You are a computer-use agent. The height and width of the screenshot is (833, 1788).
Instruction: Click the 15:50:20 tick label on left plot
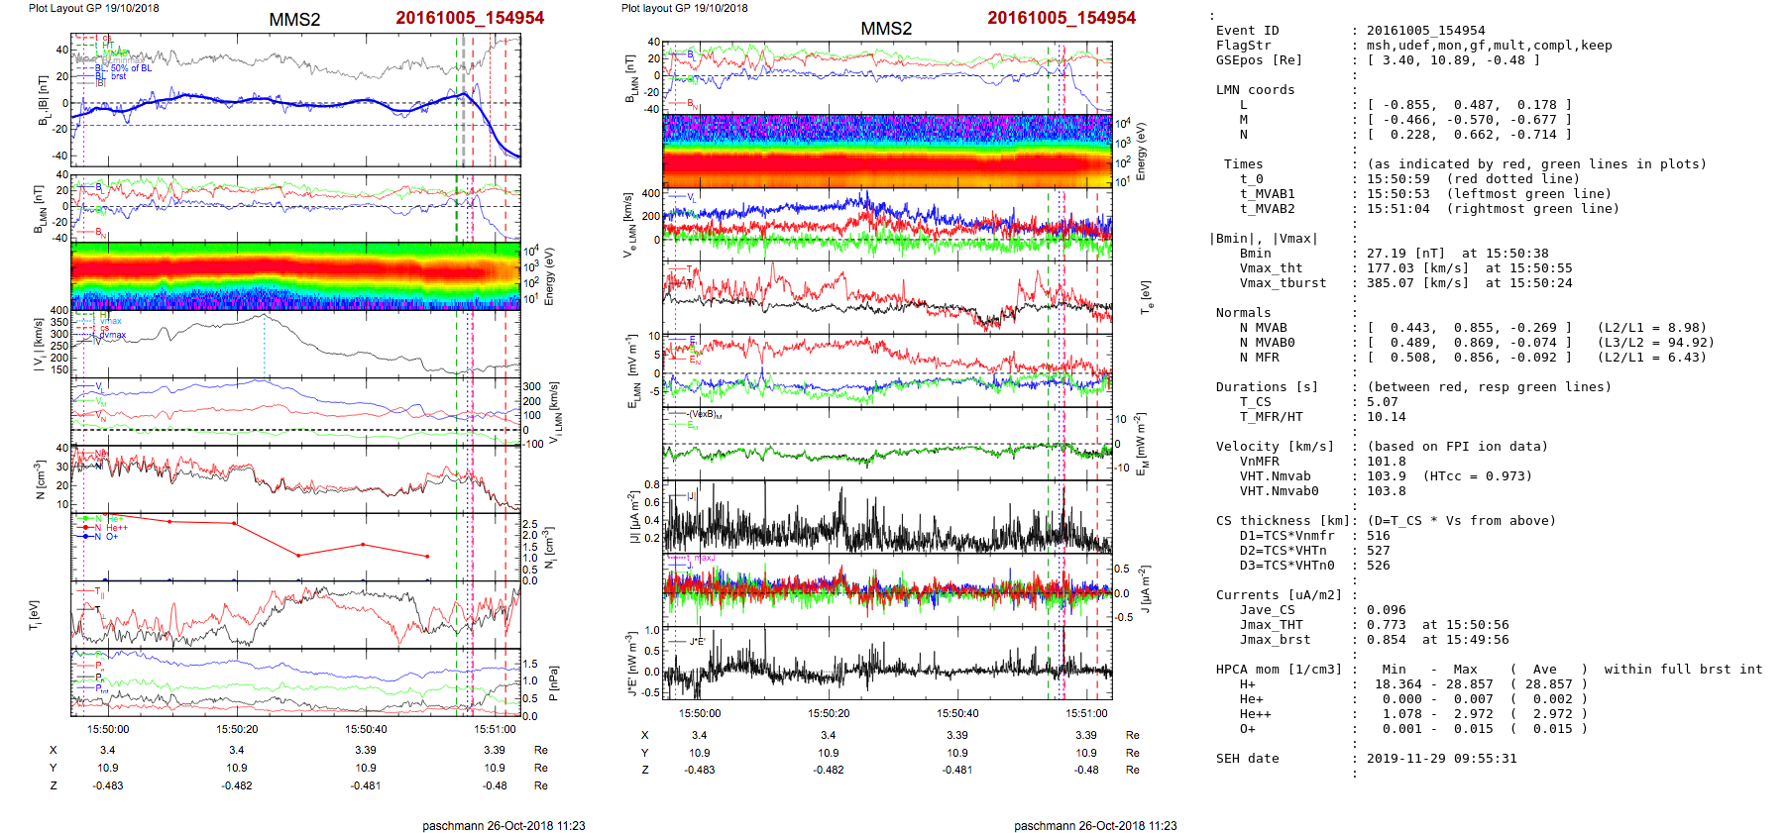(x=237, y=729)
